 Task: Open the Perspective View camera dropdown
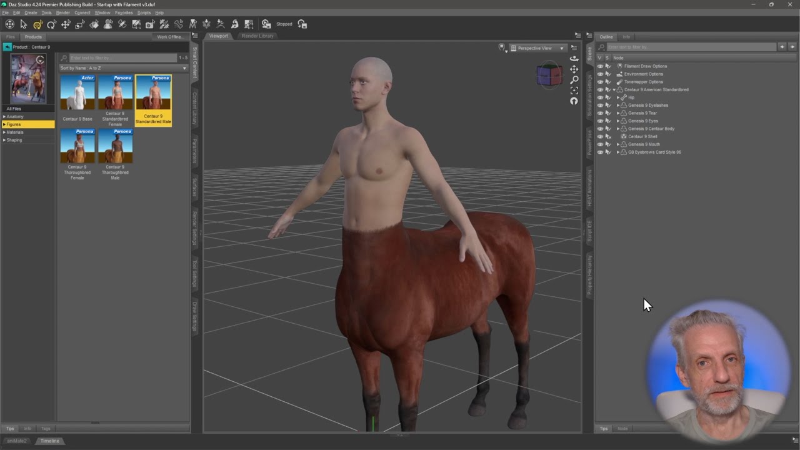coord(537,48)
